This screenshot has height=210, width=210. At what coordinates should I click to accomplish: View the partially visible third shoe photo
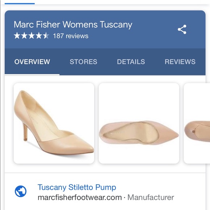197,123
